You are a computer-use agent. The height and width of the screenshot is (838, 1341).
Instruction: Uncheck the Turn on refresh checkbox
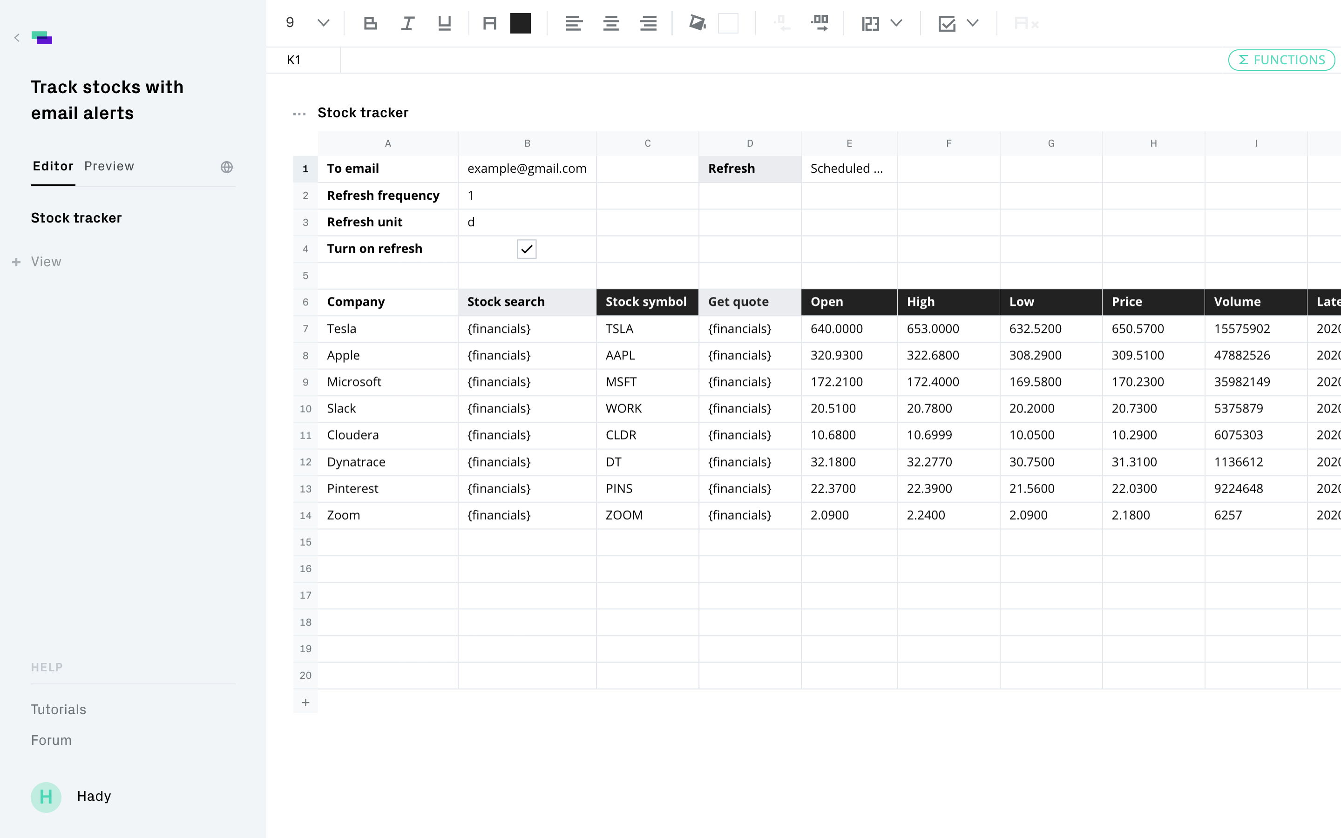click(527, 249)
